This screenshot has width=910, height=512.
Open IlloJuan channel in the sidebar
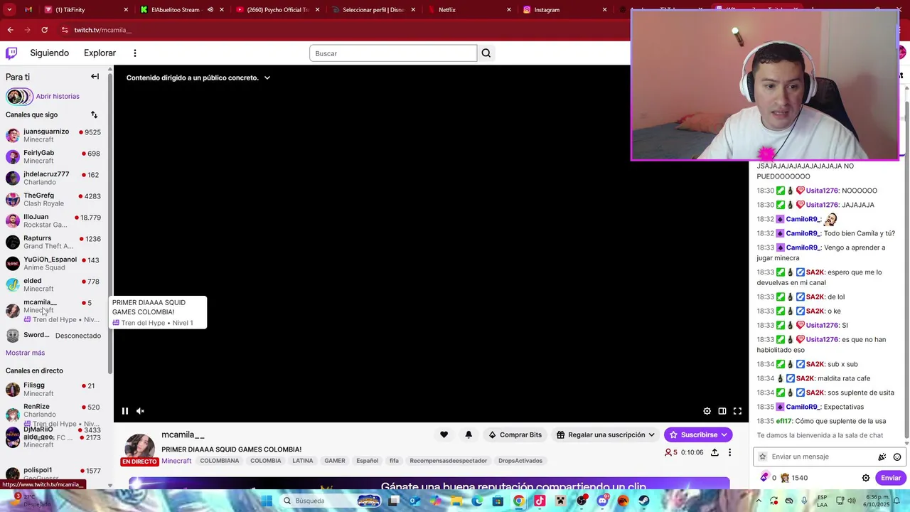point(54,220)
